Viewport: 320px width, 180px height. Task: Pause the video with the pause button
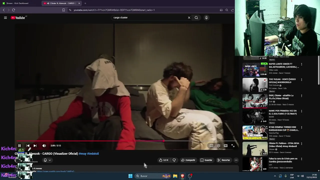click(19, 145)
